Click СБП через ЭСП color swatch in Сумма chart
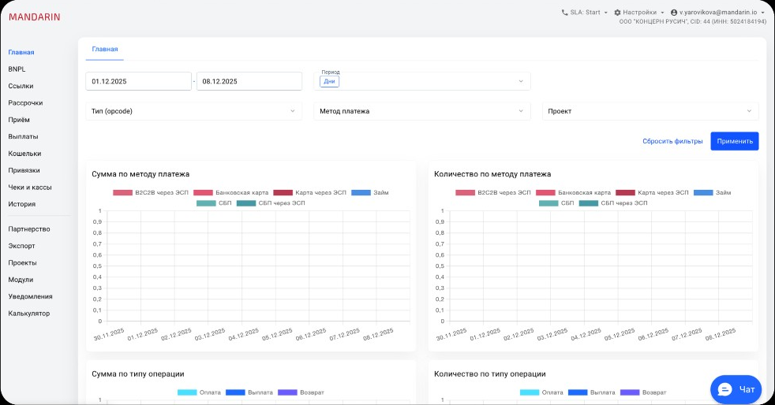Screen dimensions: 775x405 tap(246, 203)
